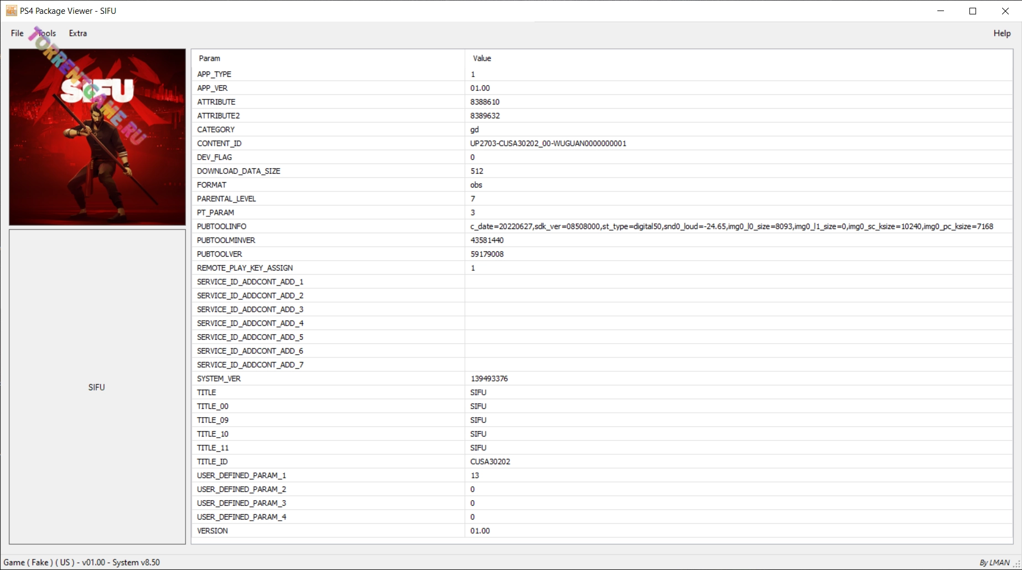The image size is (1022, 570).
Task: Select the TITLE_ID value CUSA30202
Action: (490, 462)
